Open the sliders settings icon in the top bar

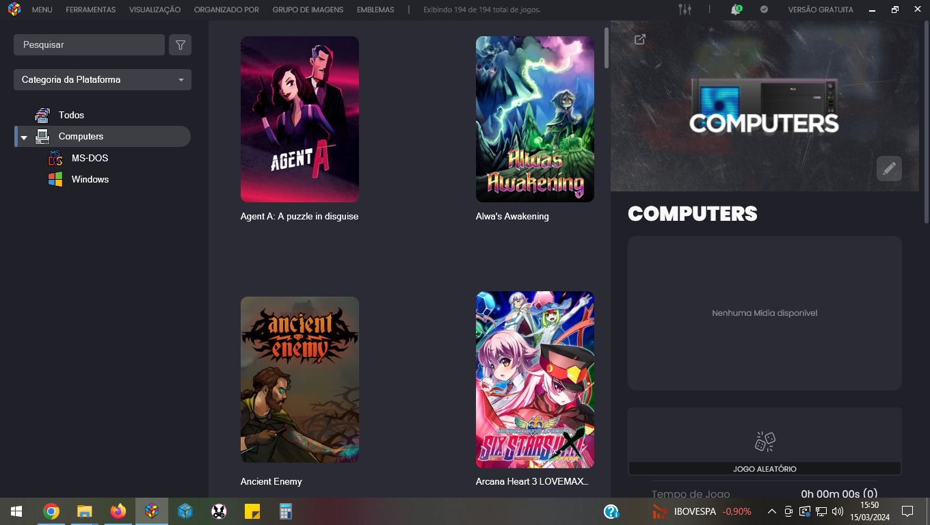[x=685, y=10]
